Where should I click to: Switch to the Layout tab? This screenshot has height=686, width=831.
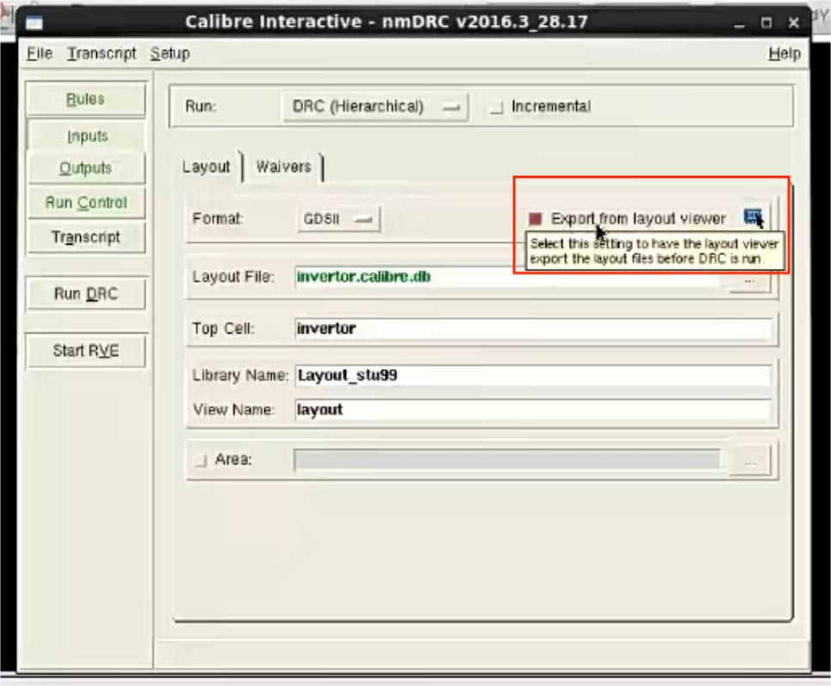pos(206,167)
